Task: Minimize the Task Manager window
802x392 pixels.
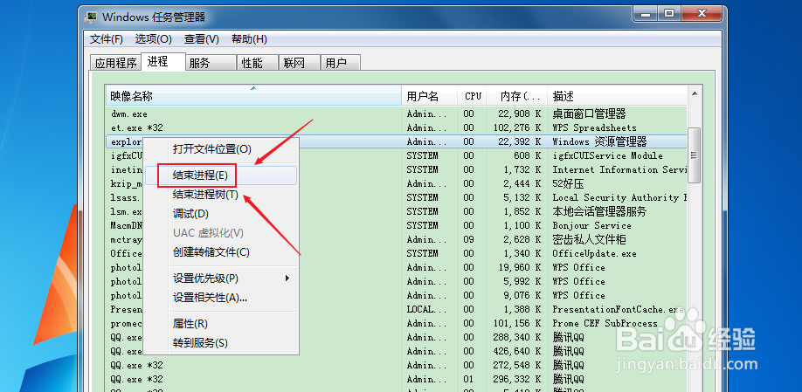Action: [646, 14]
